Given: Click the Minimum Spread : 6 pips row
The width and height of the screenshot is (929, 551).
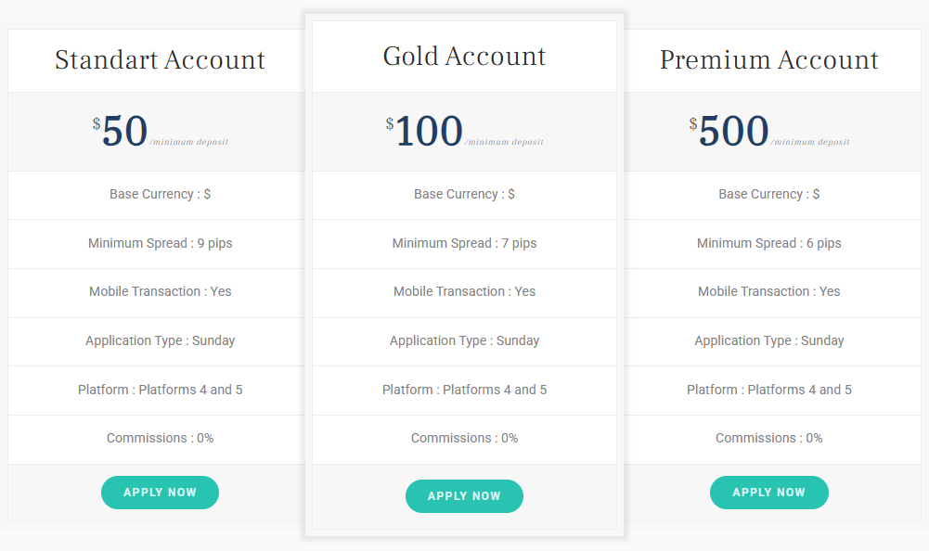Looking at the screenshot, I should (768, 244).
